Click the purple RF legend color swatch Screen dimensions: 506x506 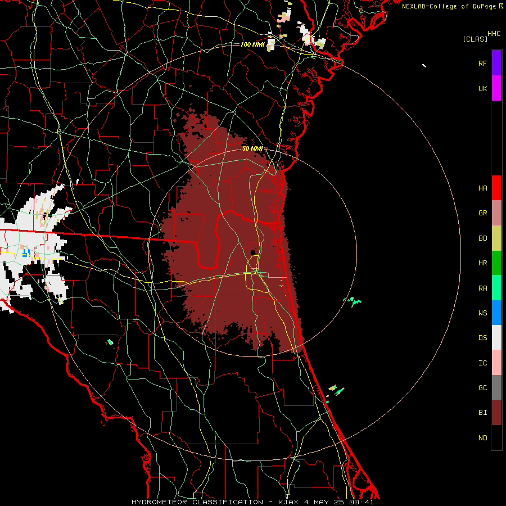496,63
